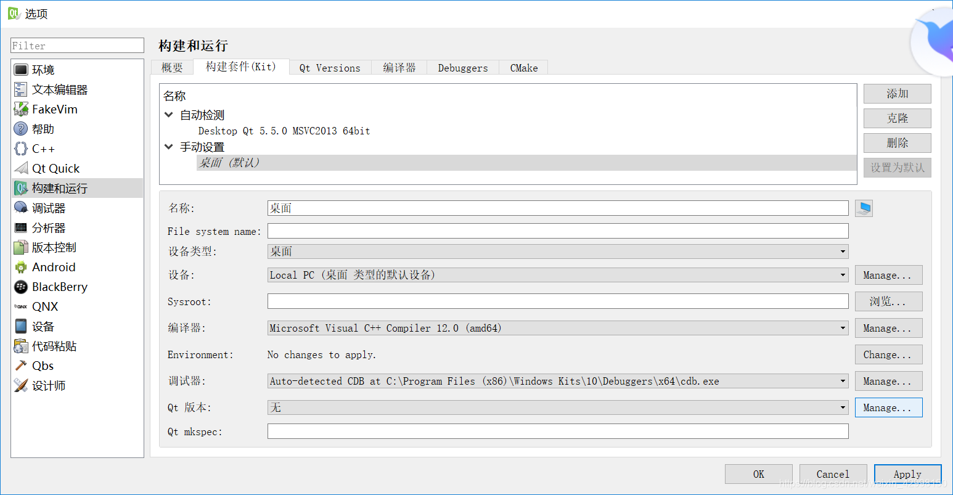Click the 设置为默认 button
This screenshot has width=953, height=495.
(897, 168)
